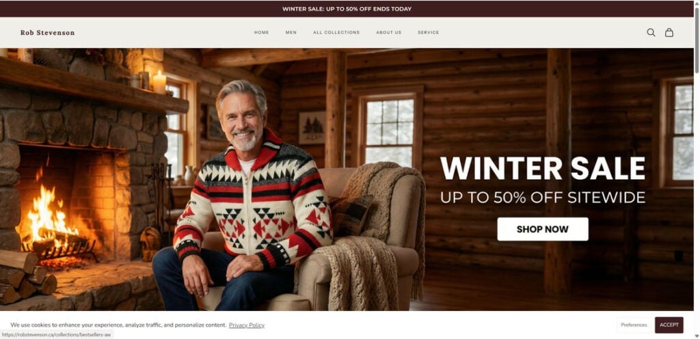
Task: Open the shopping bag cart icon
Action: pyautogui.click(x=669, y=33)
